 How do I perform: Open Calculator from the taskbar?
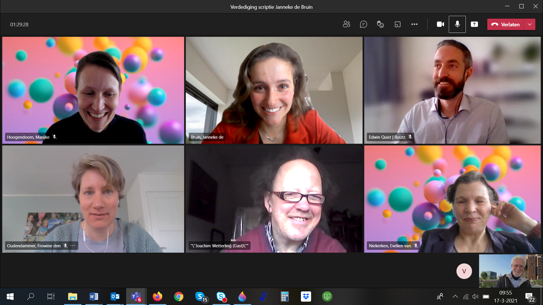click(x=285, y=296)
